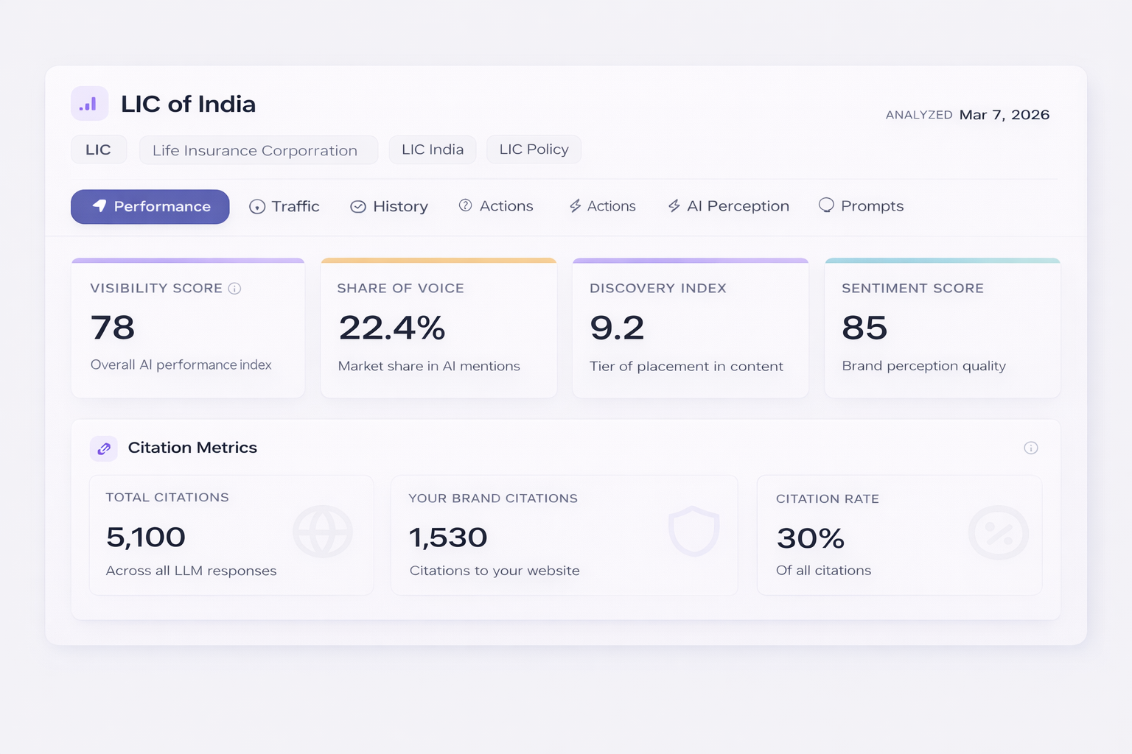Click the info icon next to Visibility Score

[x=234, y=289]
